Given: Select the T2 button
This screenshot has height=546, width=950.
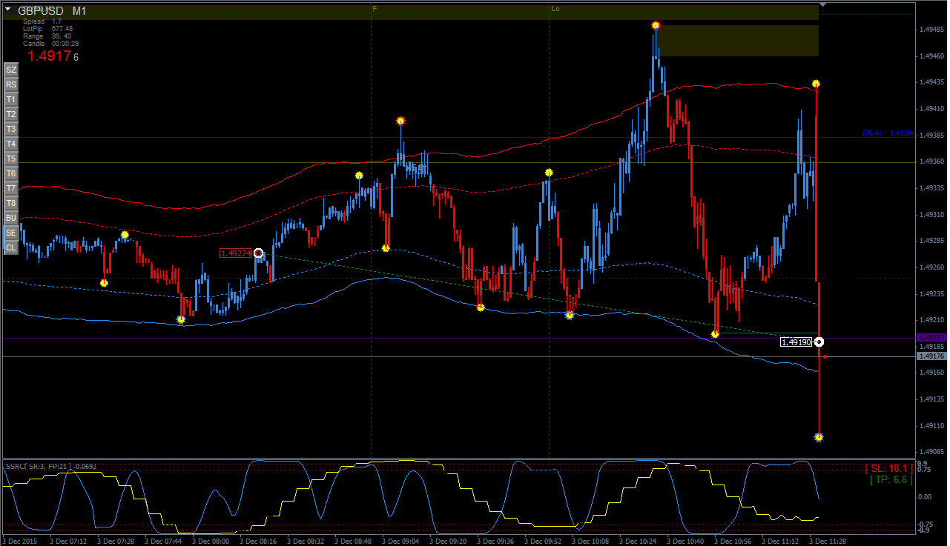Looking at the screenshot, I should pyautogui.click(x=11, y=114).
